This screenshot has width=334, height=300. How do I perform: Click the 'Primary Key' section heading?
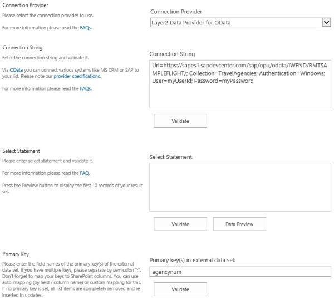(x=16, y=254)
